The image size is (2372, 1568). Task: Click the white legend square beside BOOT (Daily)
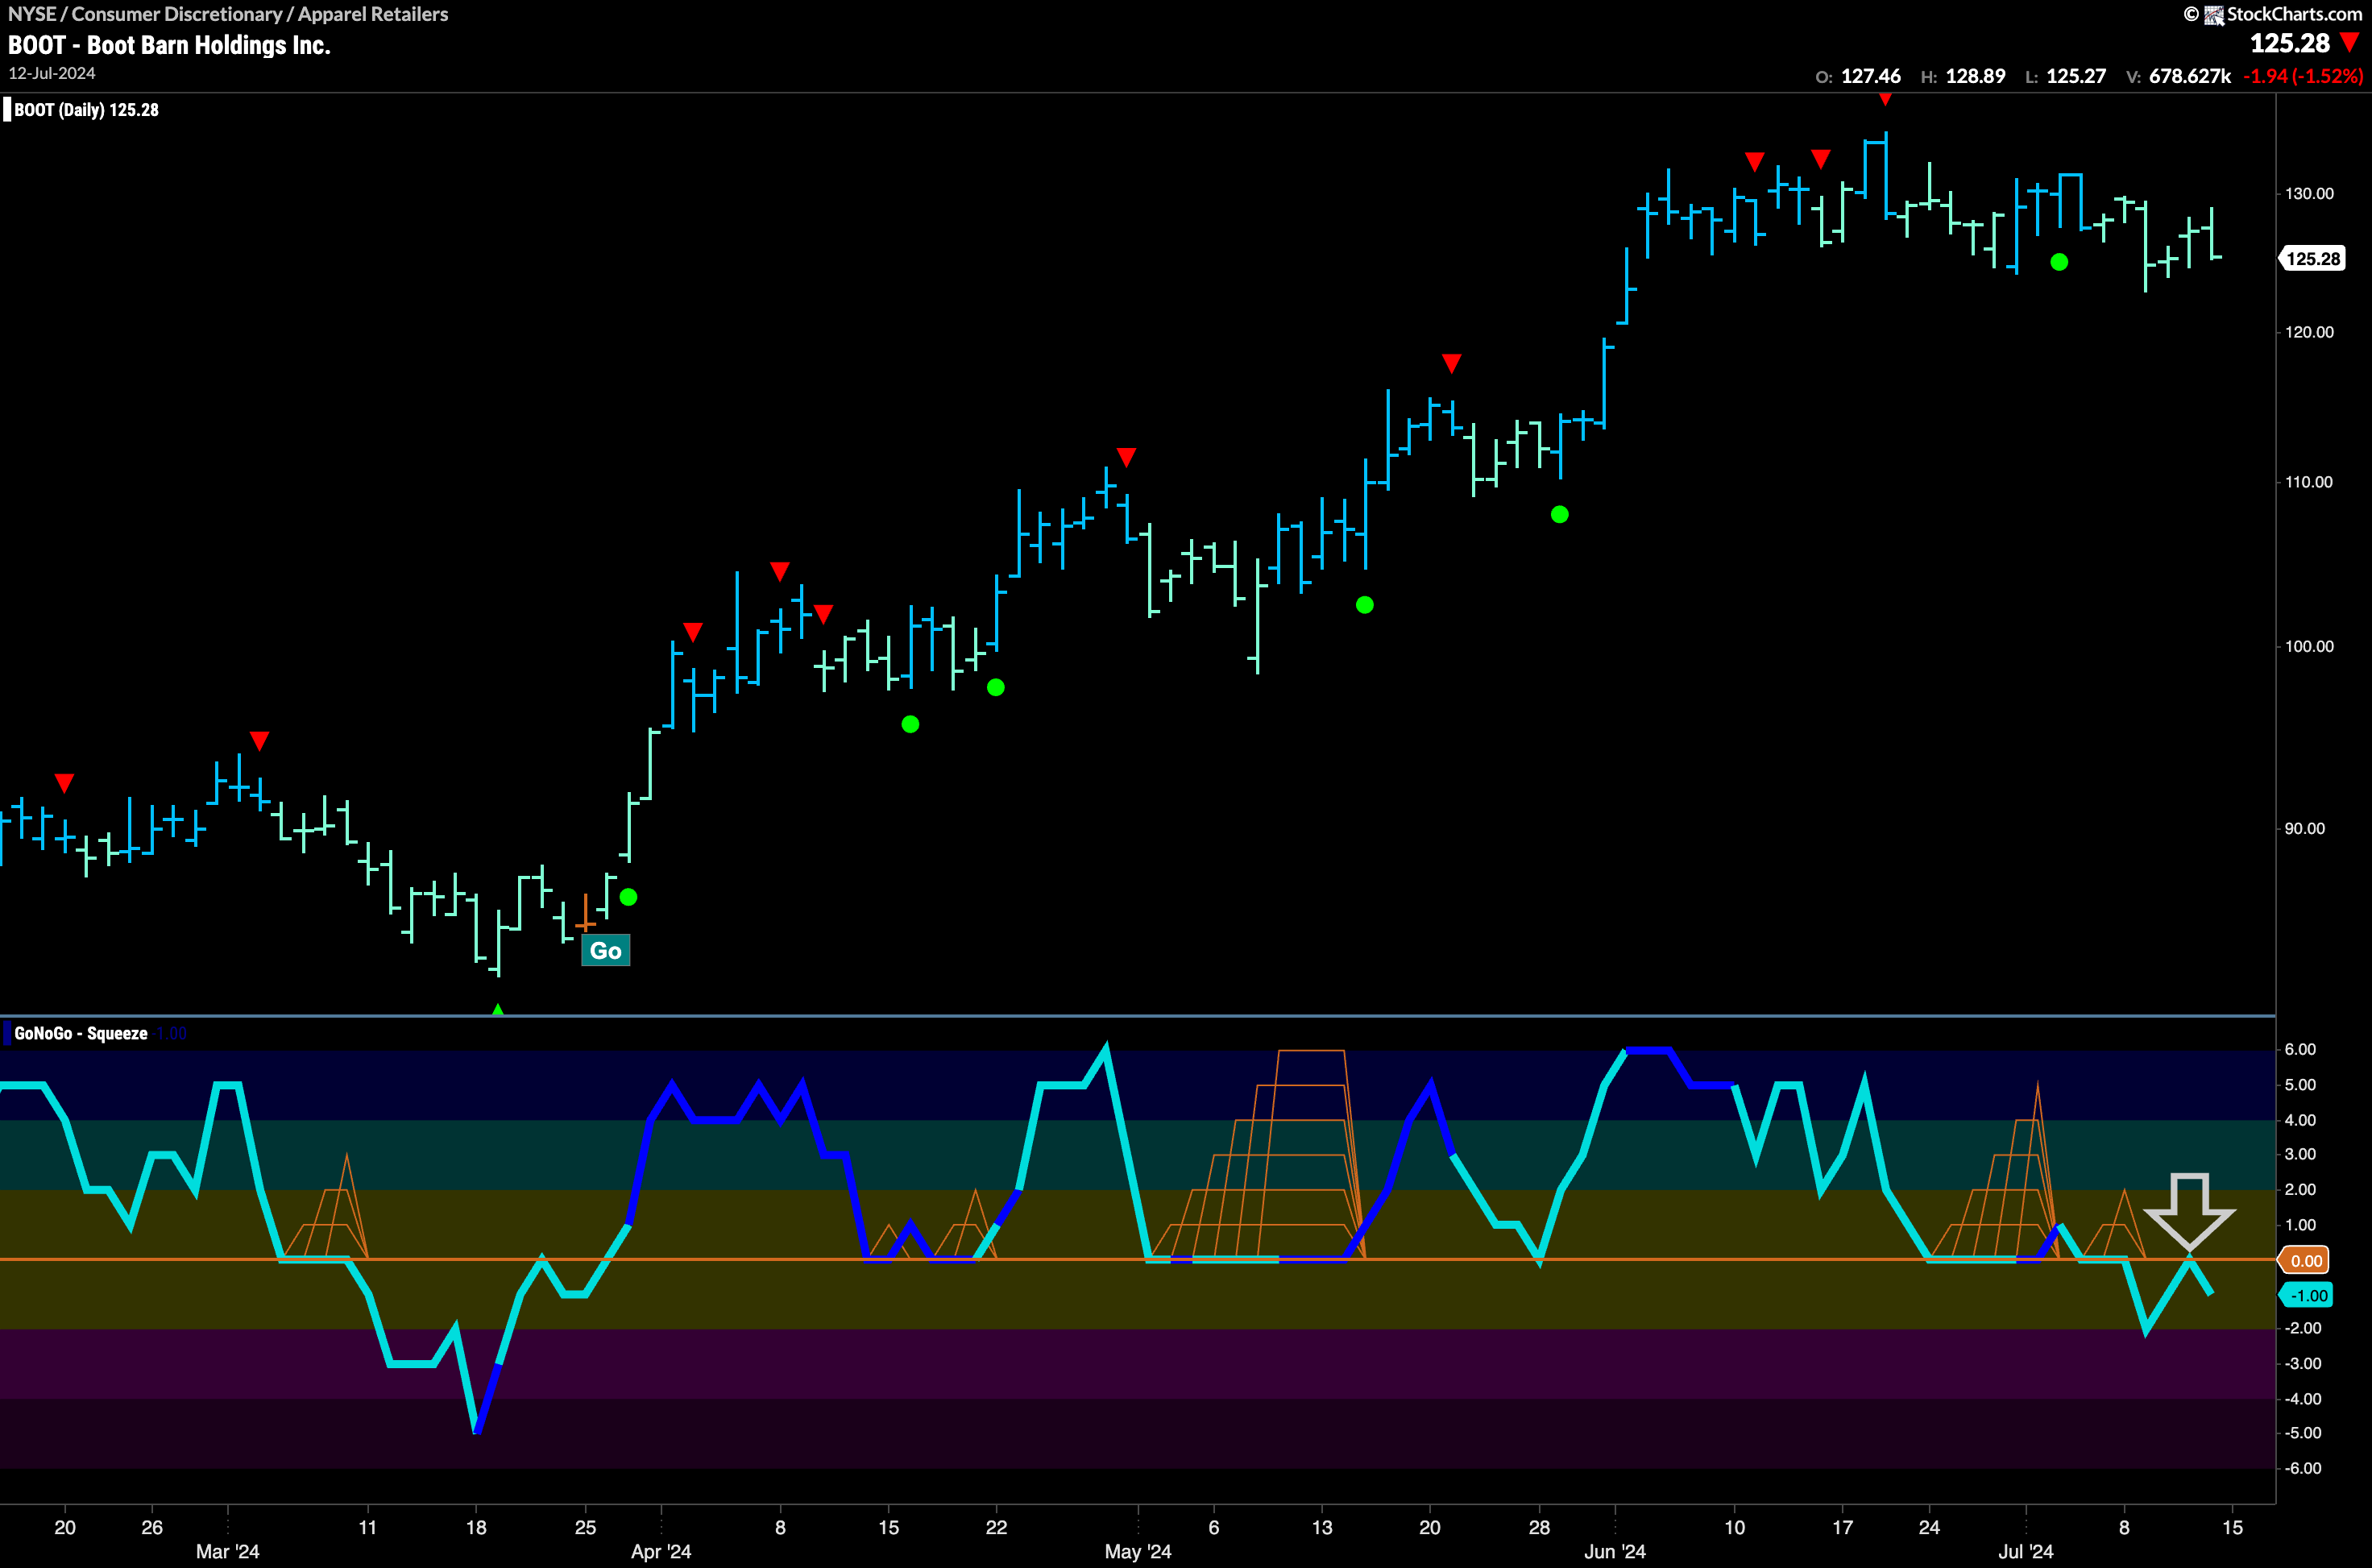click(x=7, y=110)
